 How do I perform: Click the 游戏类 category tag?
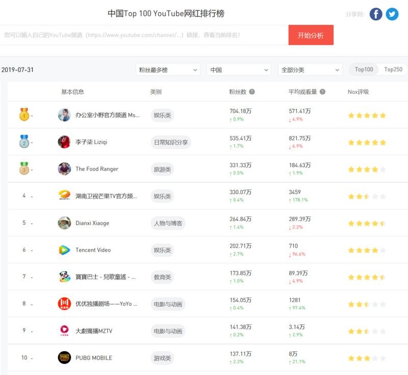pos(162,358)
